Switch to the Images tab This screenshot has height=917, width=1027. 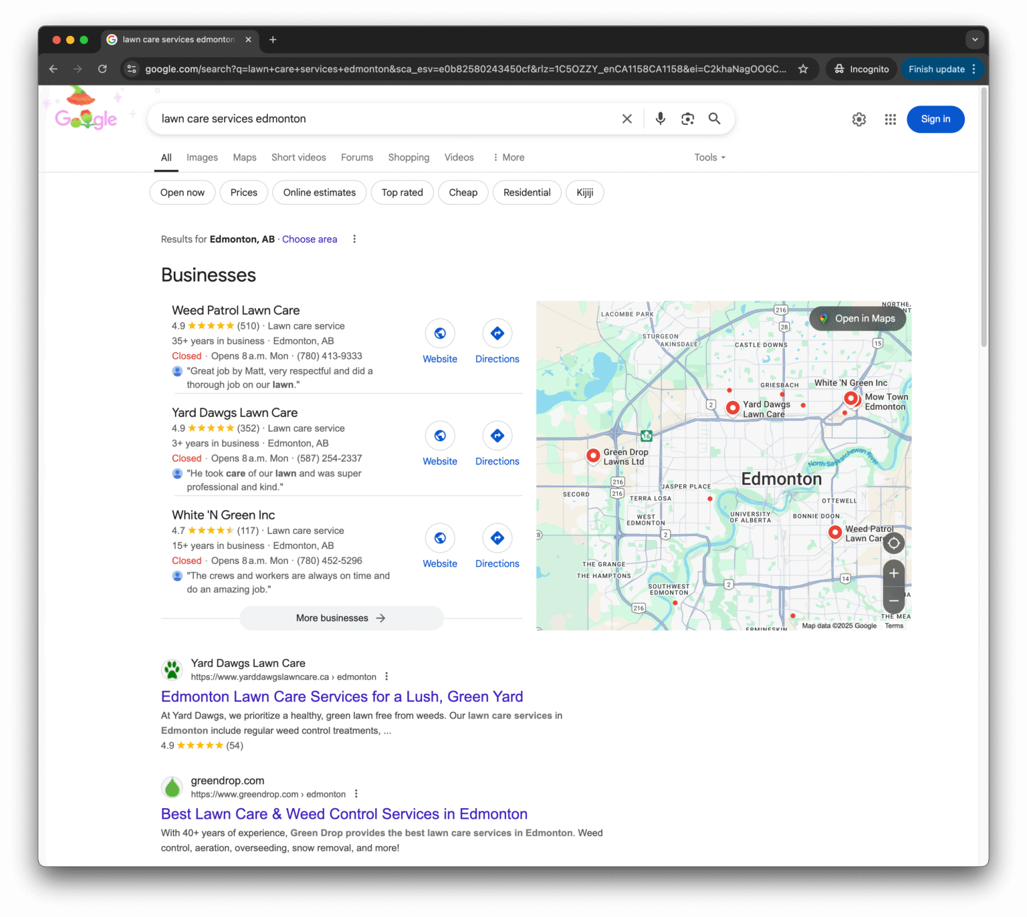202,158
